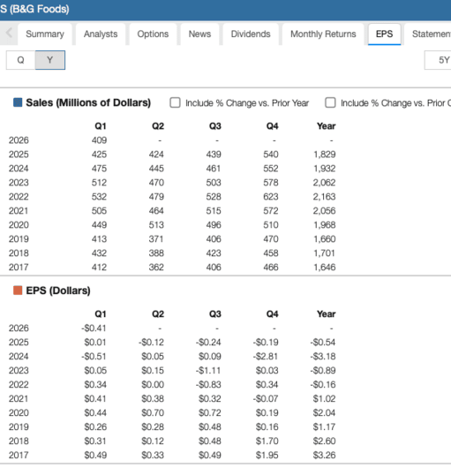Click 2018 Q4 EPS value $1.70
The image size is (451, 468).
pyautogui.click(x=267, y=441)
